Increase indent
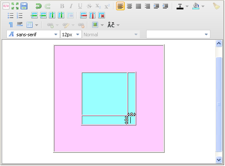 (x=156, y=6)
